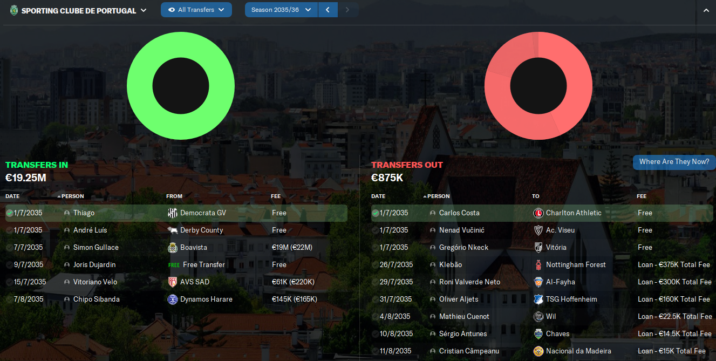Open Chipo Sibanda's player profile
The image size is (716, 361).
[x=97, y=299]
